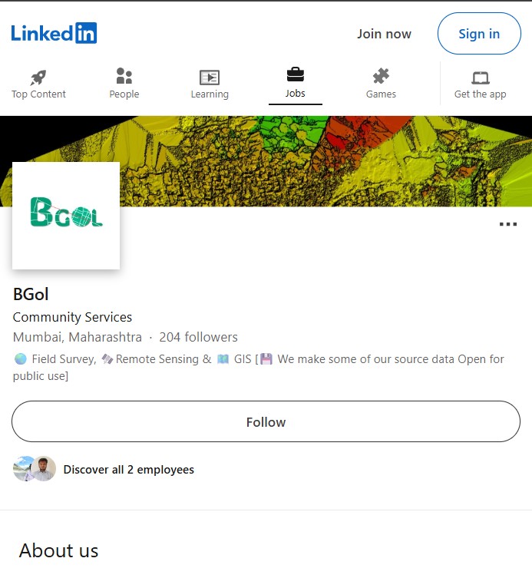Open the Learning video icon
The image size is (532, 568).
210,77
